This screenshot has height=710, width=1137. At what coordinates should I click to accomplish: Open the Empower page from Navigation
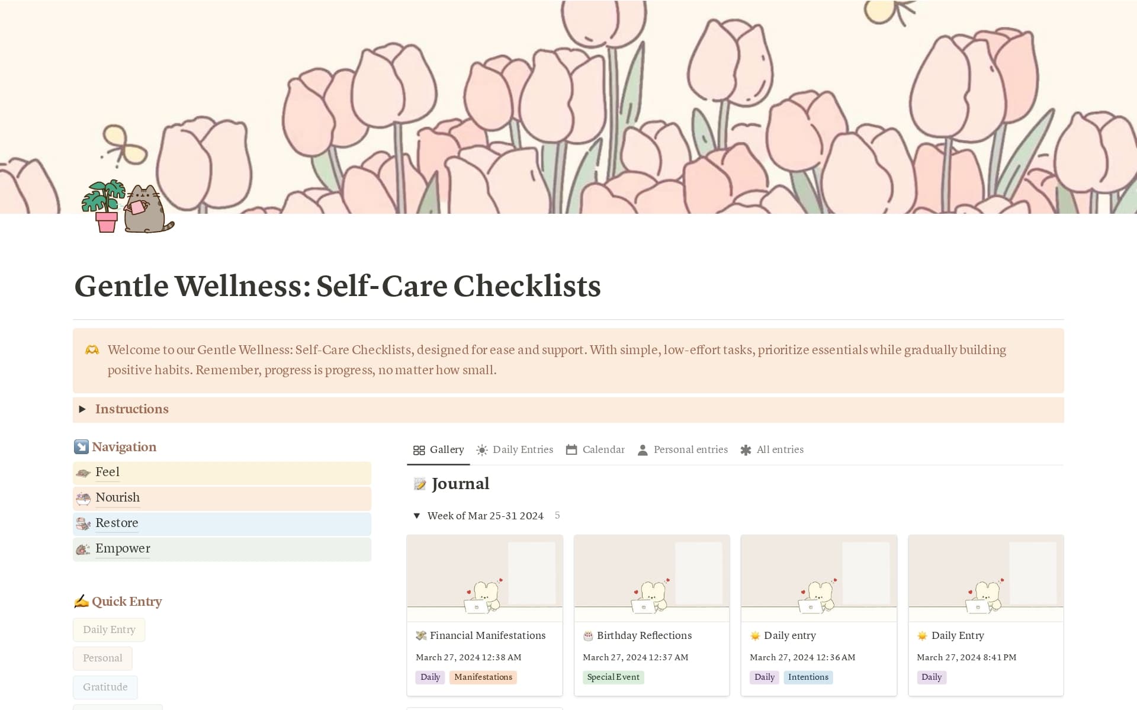122,549
